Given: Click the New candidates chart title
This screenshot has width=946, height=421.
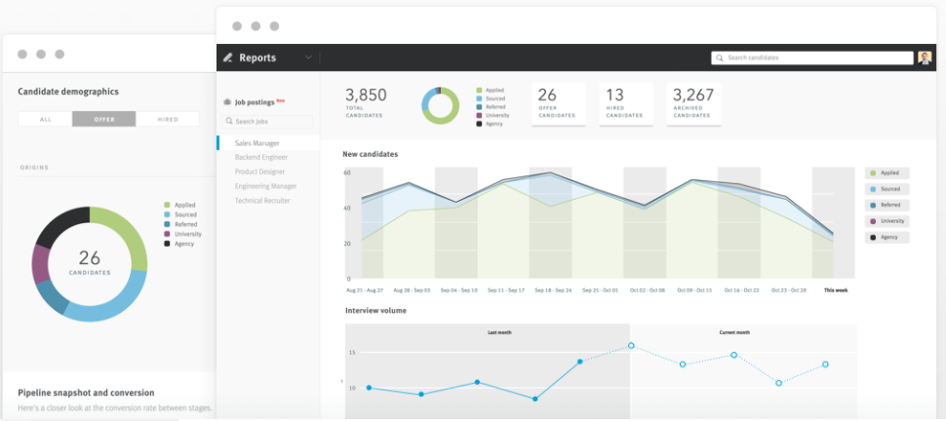Looking at the screenshot, I should (371, 154).
